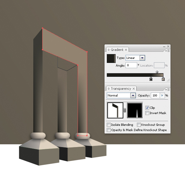Minimize the floating panel group

[164, 47]
